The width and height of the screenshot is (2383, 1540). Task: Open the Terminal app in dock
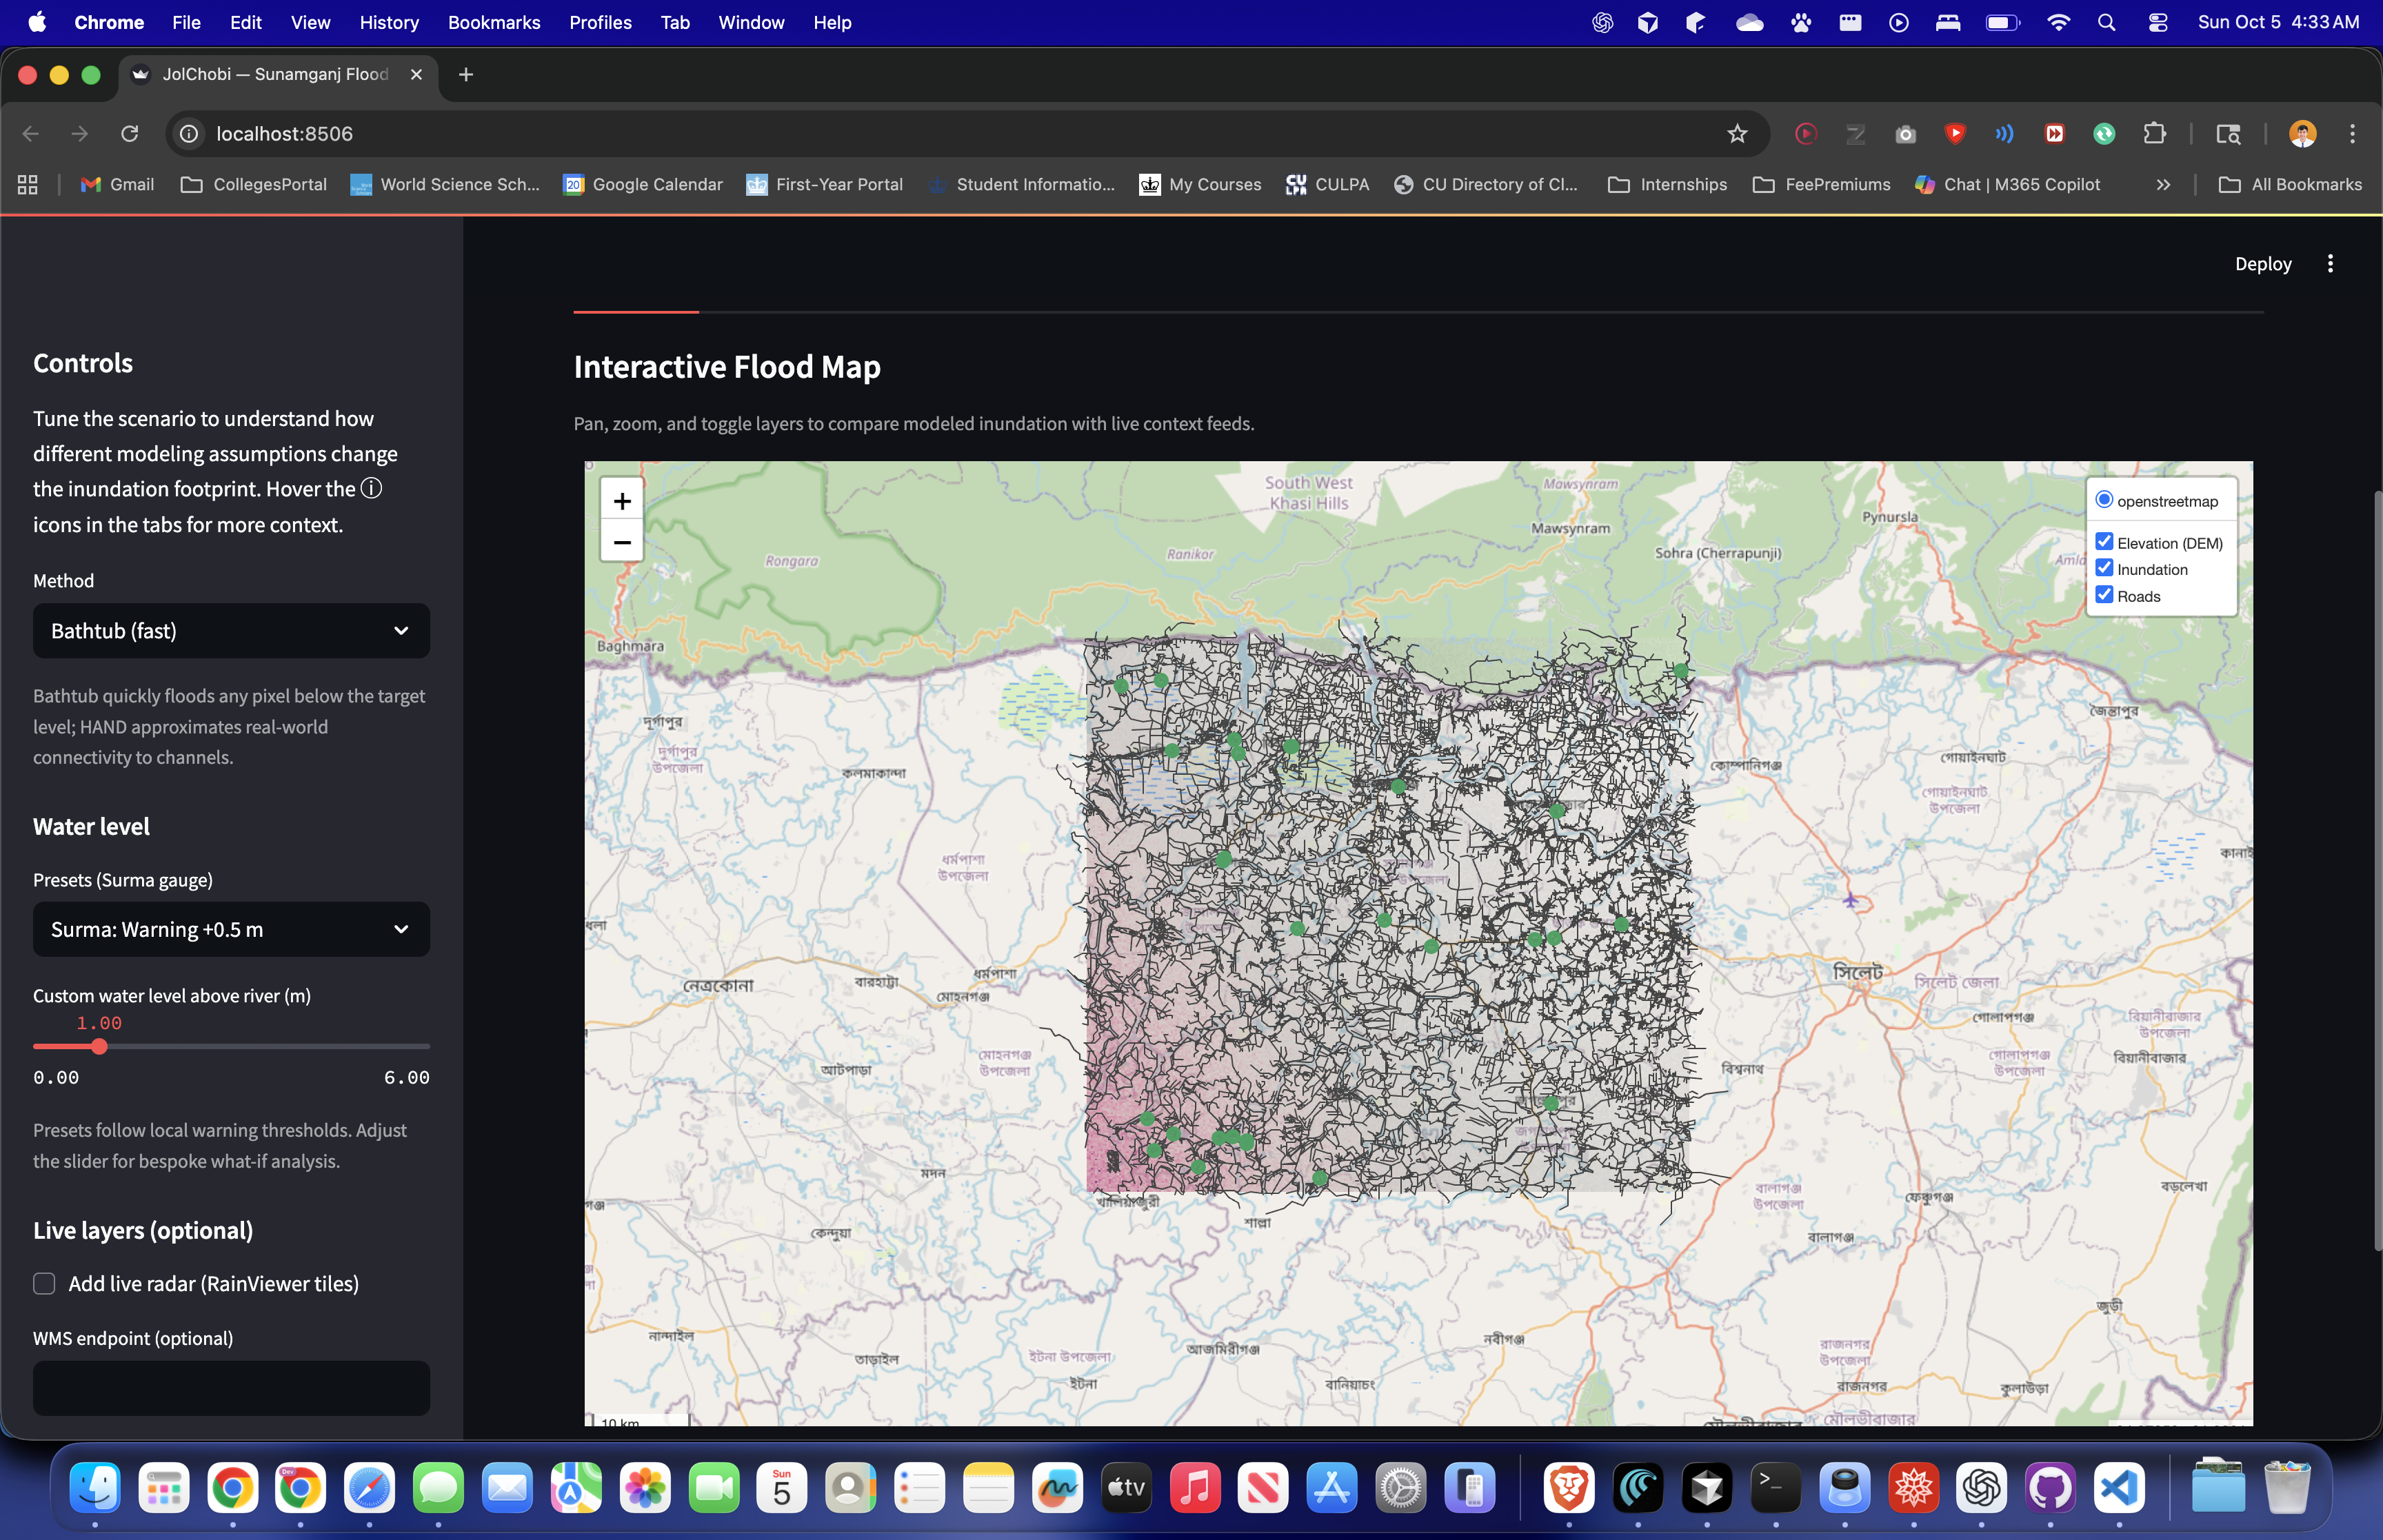(1775, 1489)
